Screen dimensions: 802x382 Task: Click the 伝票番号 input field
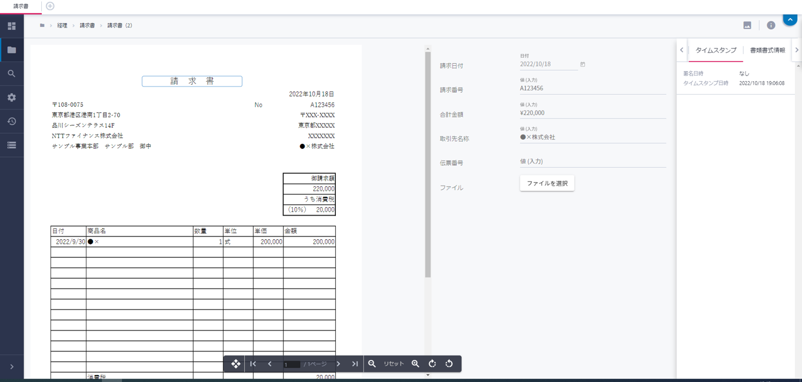pos(593,161)
